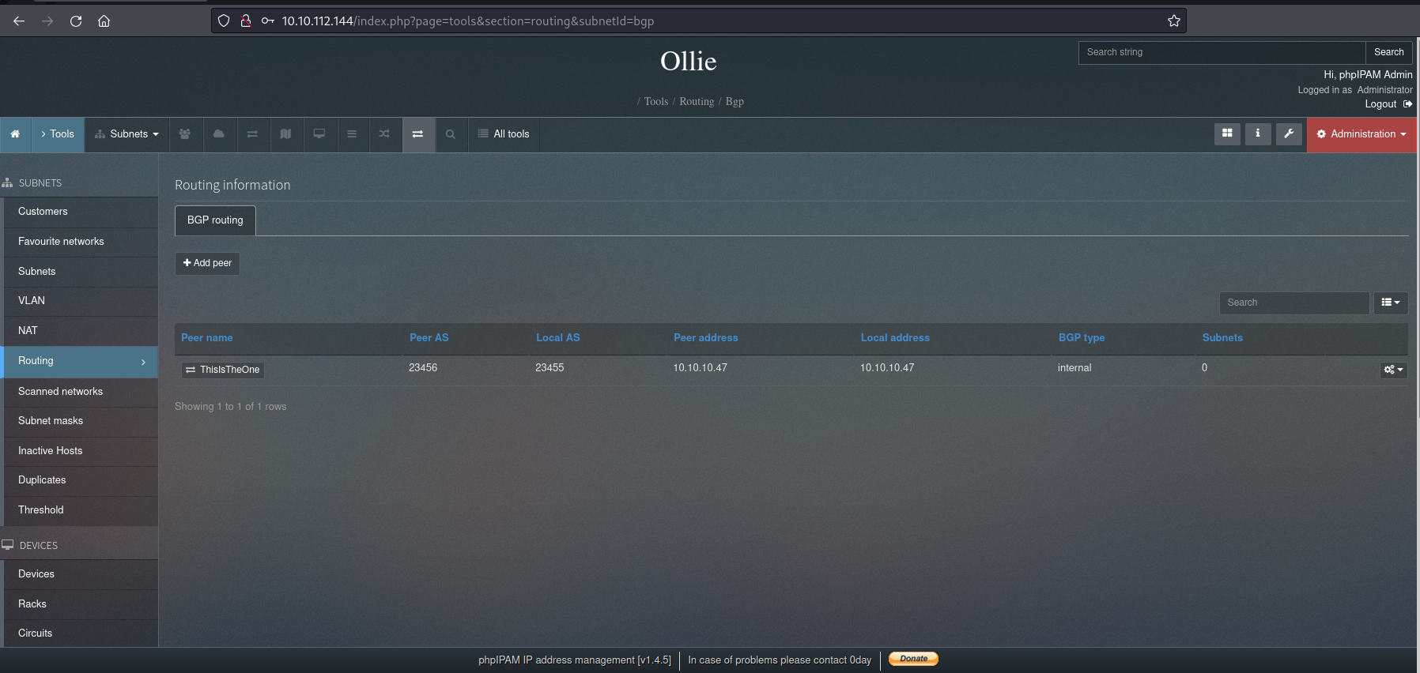The image size is (1420, 673).
Task: Open the ThisIsTheOne peer entry
Action: (x=223, y=370)
